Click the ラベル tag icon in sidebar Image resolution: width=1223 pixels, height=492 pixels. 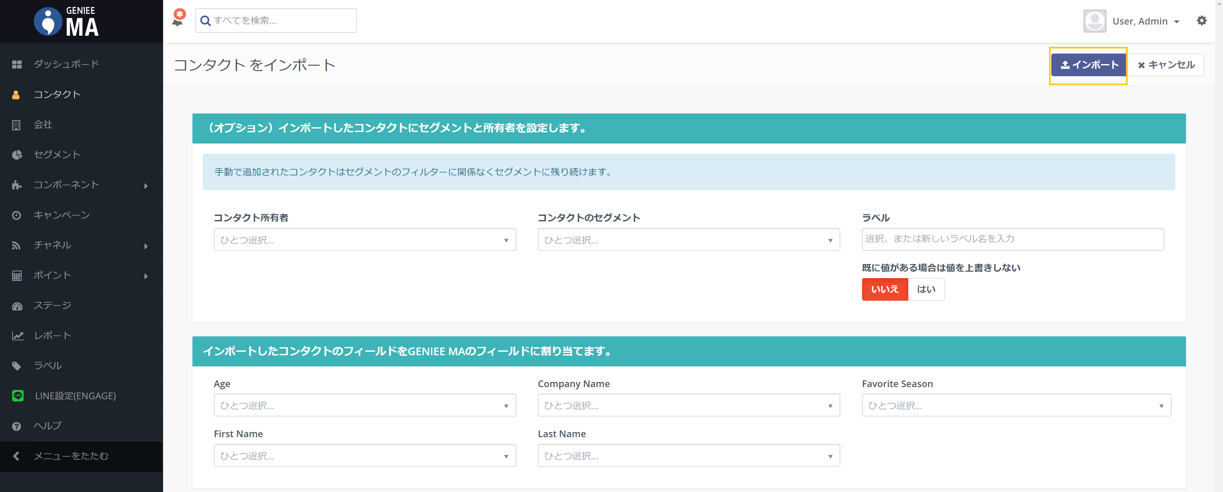(17, 366)
